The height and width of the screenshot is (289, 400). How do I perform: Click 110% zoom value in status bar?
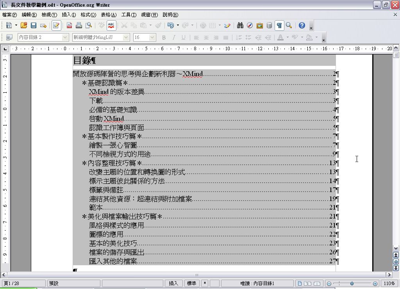(389, 283)
